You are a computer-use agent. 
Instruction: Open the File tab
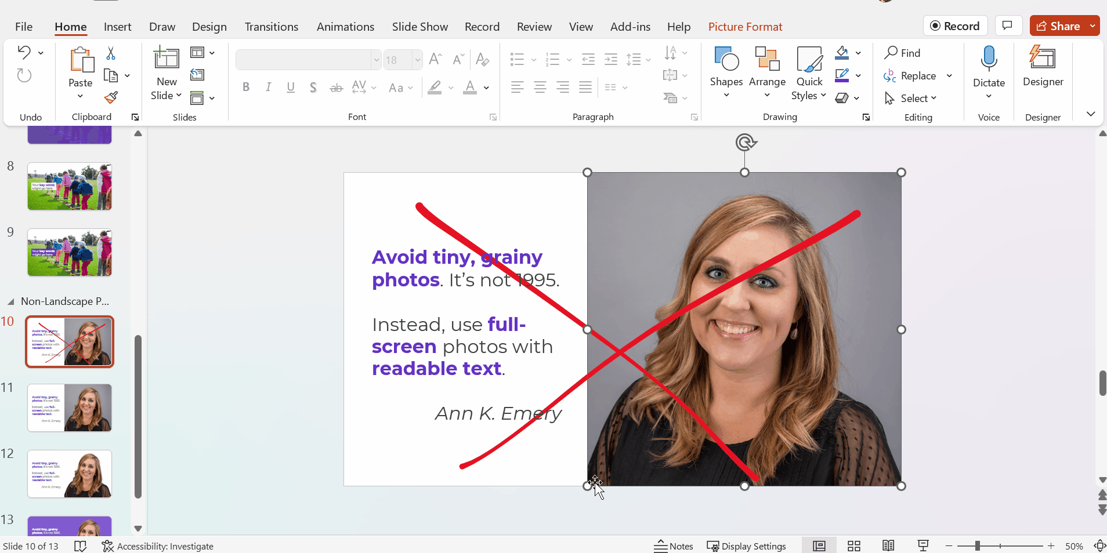click(24, 27)
